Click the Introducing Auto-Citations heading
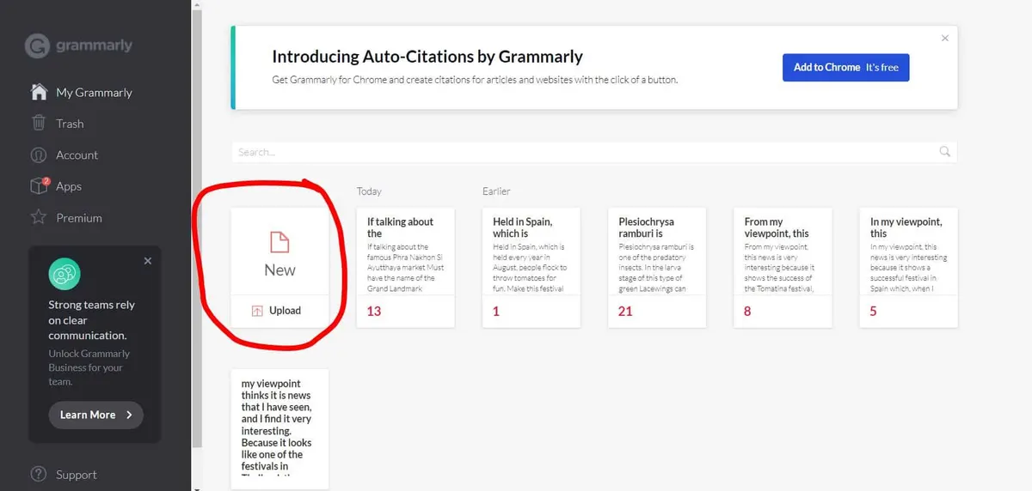This screenshot has width=1032, height=491. coord(427,57)
